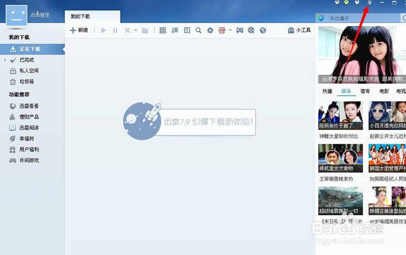The image size is (406, 255).
Task: Expand the arrow next to 已完成
Action: click(5, 60)
